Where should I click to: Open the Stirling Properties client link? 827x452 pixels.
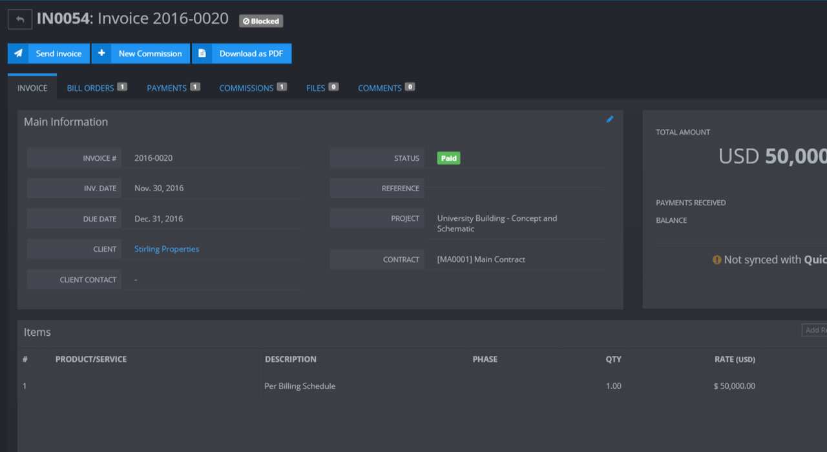point(167,249)
